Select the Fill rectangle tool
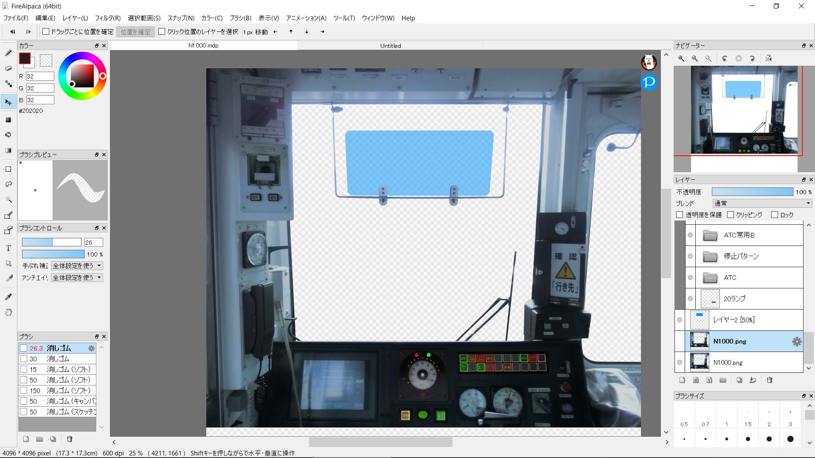This screenshot has height=458, width=815. [8, 120]
